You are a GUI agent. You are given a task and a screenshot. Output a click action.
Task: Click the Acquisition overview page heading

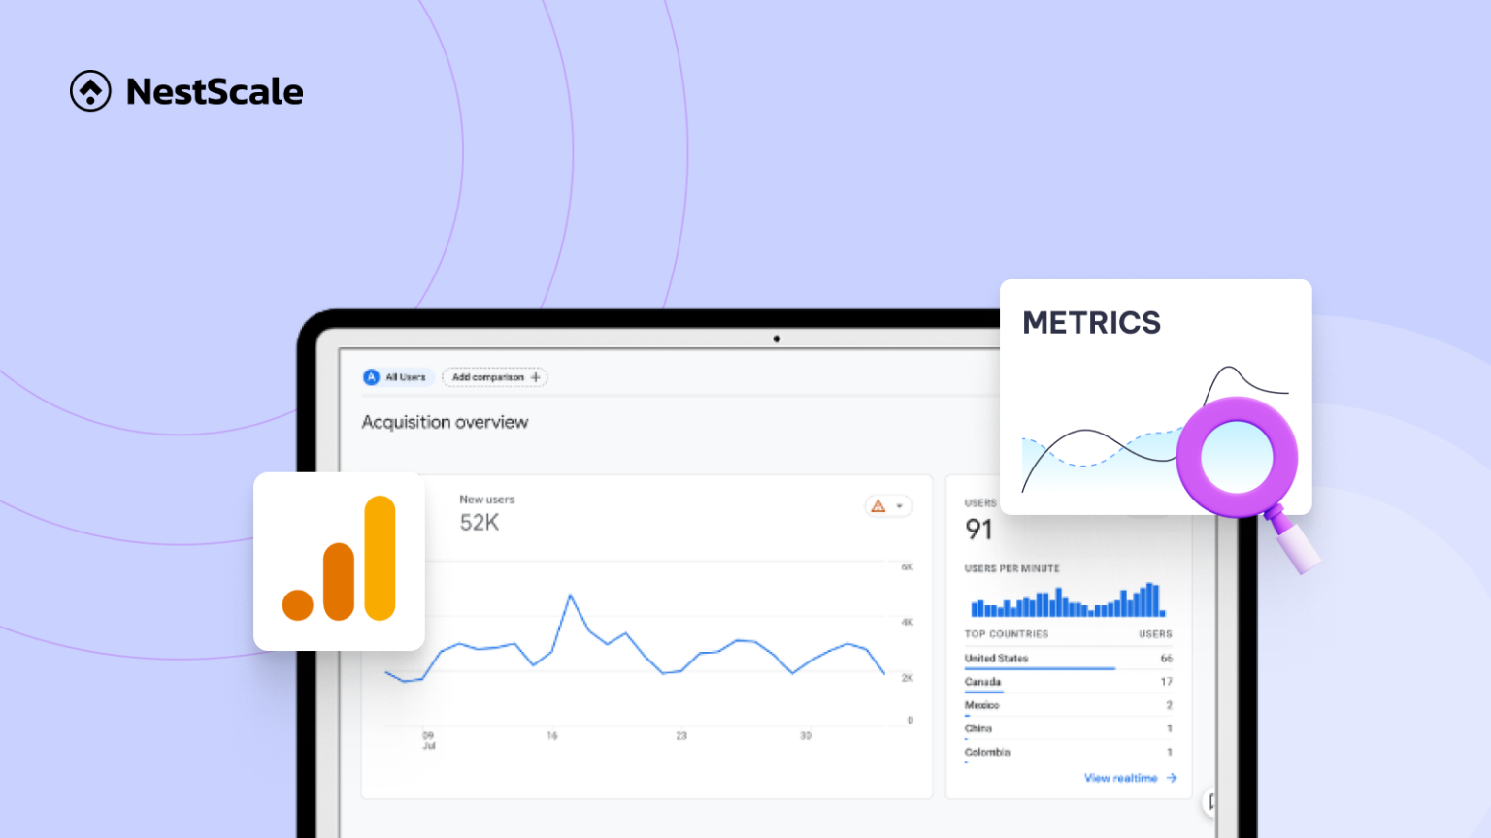446,422
